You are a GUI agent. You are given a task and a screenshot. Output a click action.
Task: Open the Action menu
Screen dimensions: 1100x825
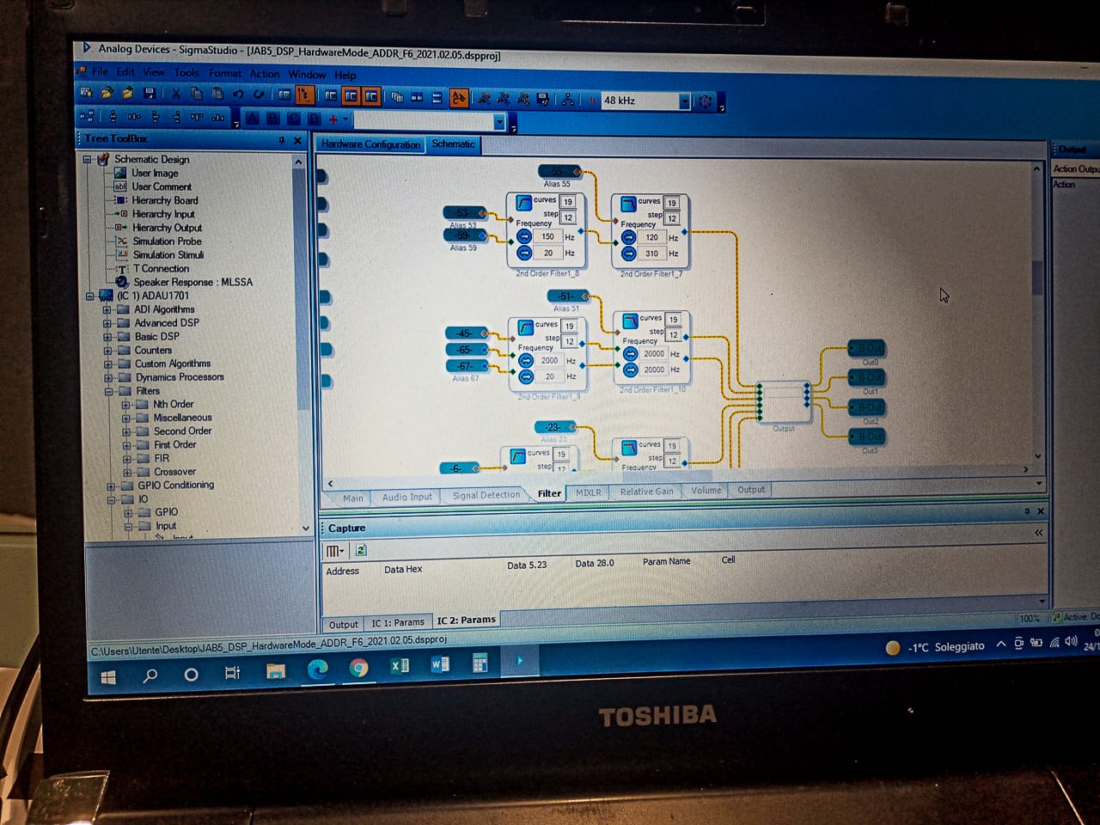pyautogui.click(x=265, y=74)
